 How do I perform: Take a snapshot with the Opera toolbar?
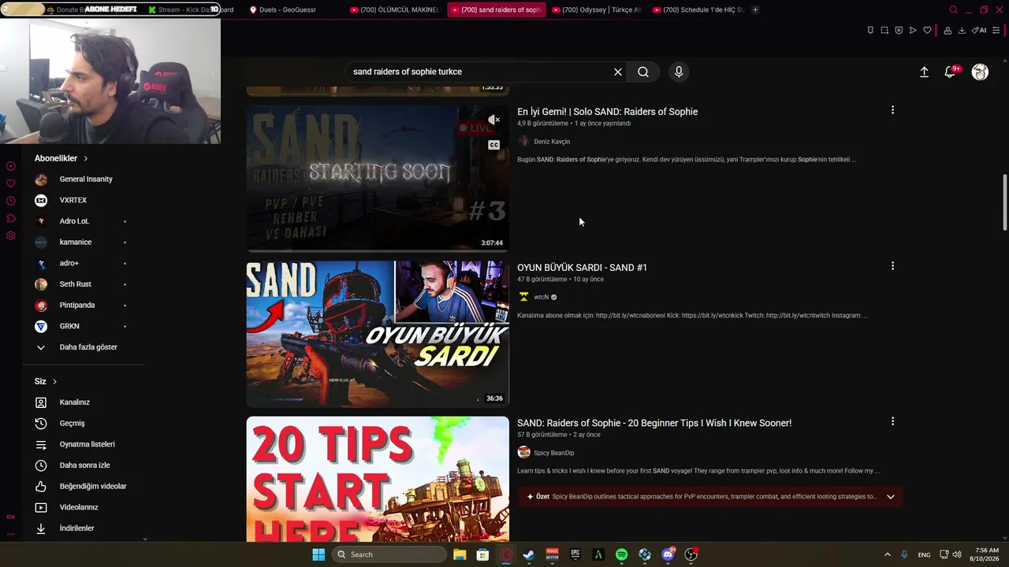click(884, 31)
